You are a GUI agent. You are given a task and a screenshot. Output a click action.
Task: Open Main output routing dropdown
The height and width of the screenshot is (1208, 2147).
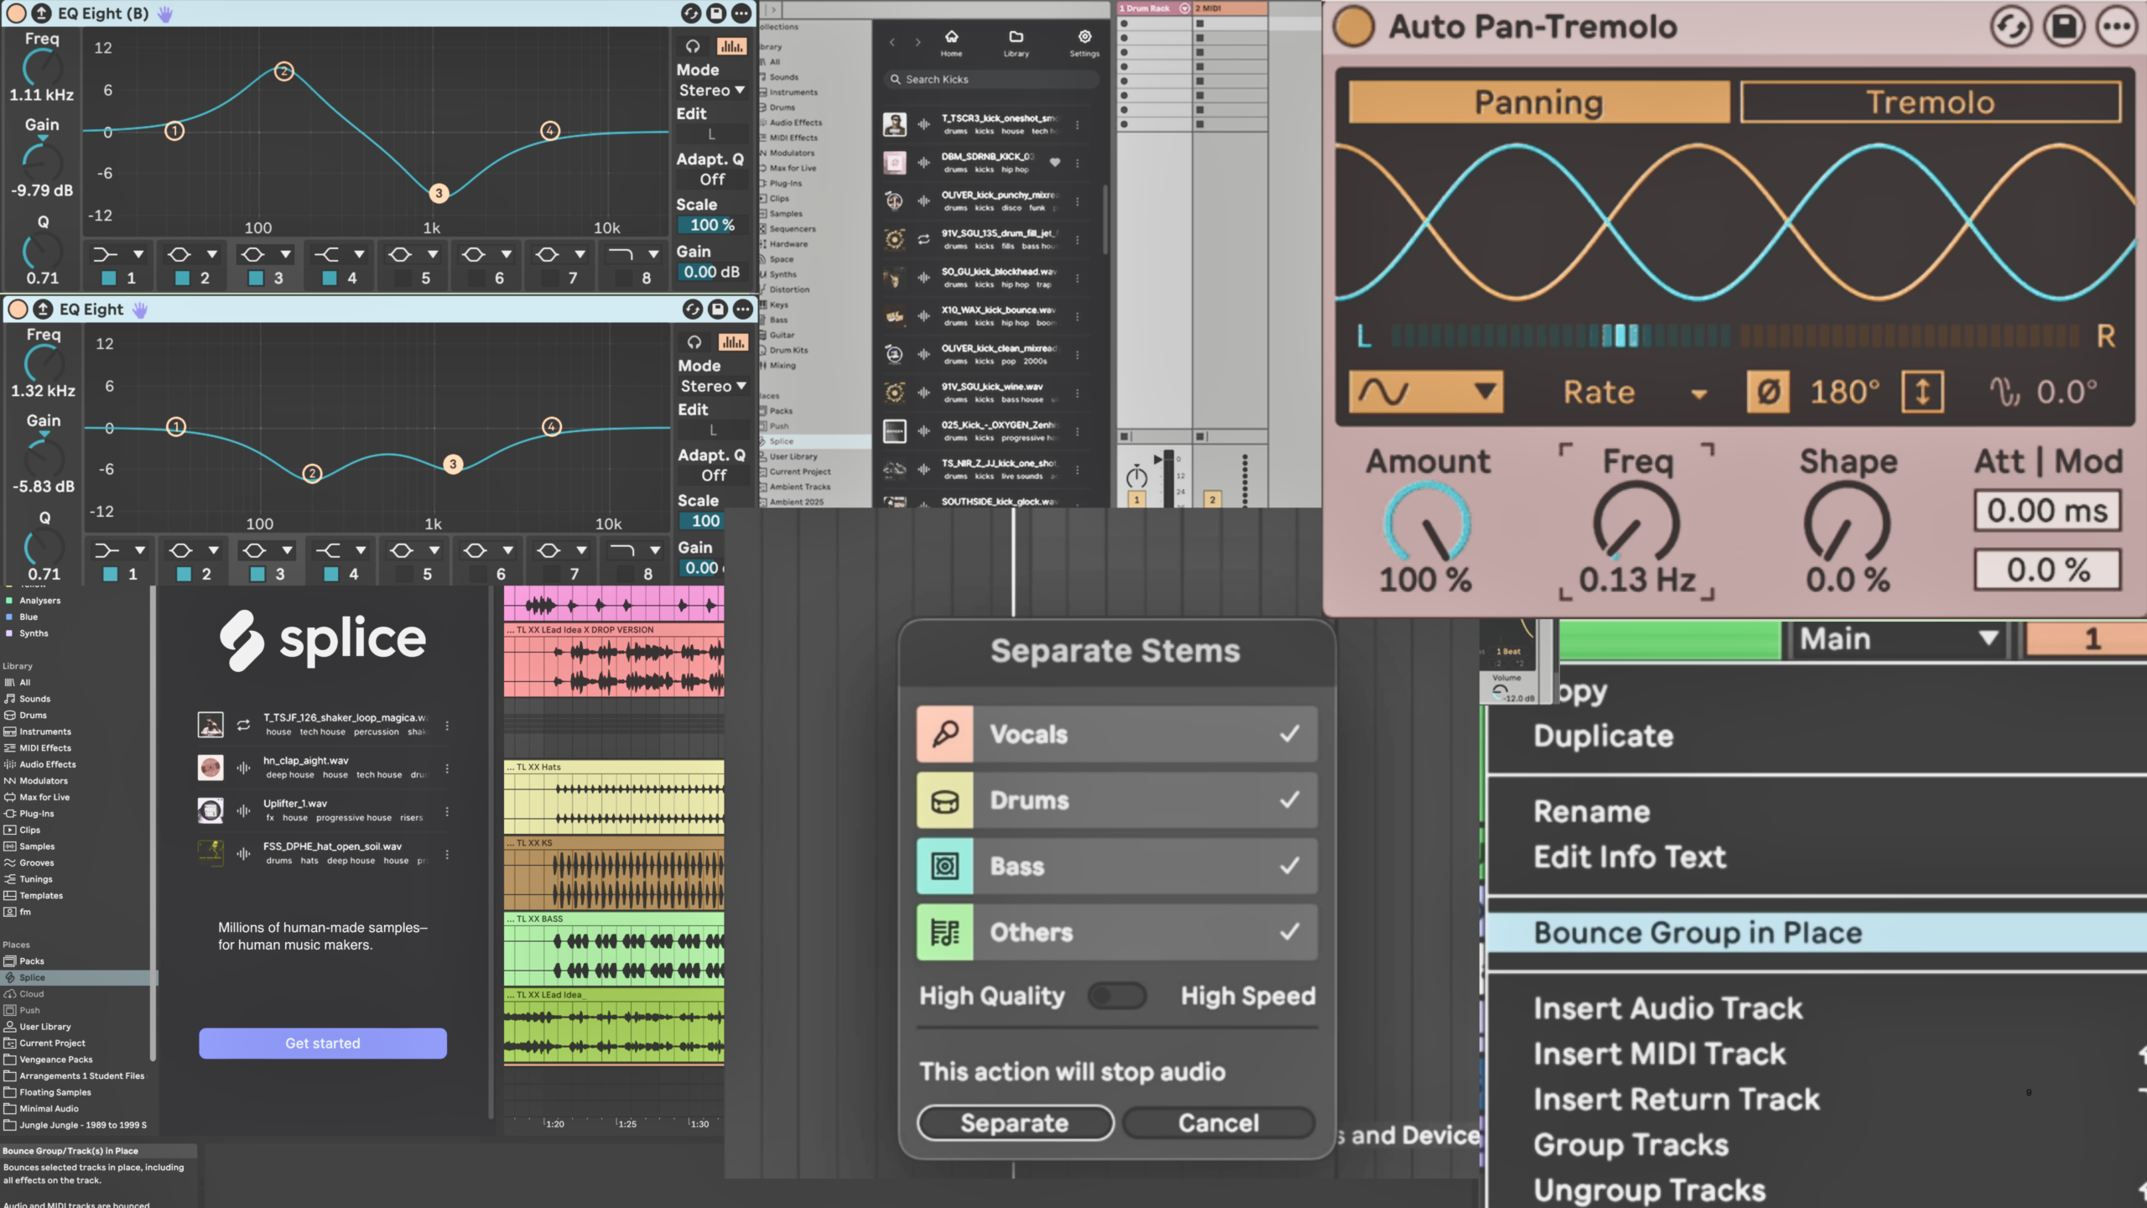1900,639
